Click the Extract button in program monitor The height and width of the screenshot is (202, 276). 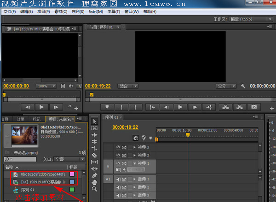[240, 107]
